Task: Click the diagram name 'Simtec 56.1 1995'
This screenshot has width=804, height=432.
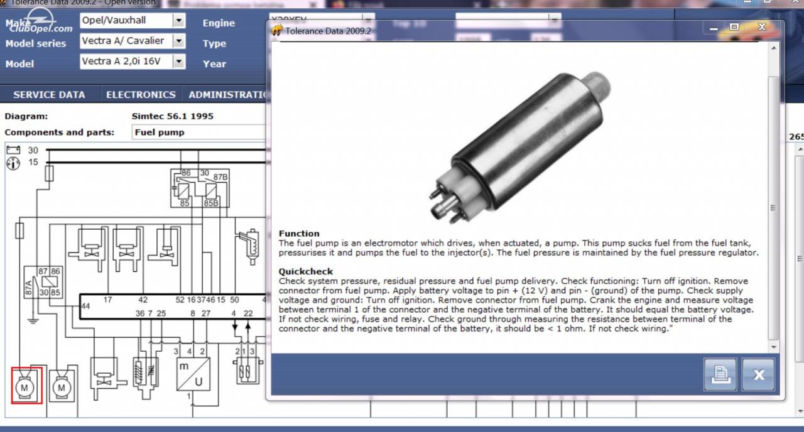Action: (172, 116)
